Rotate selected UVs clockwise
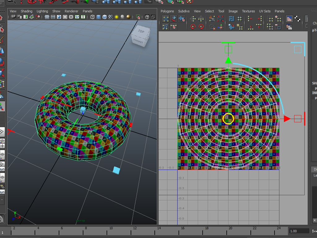Image resolution: width=317 pixels, height=238 pixels. pos(201,27)
